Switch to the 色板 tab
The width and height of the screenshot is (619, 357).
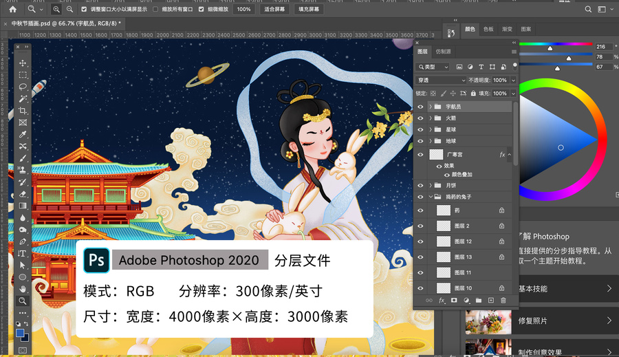coord(488,29)
